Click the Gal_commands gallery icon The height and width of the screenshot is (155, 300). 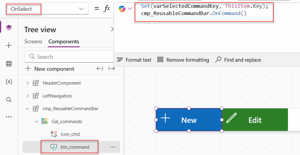pos(45,121)
